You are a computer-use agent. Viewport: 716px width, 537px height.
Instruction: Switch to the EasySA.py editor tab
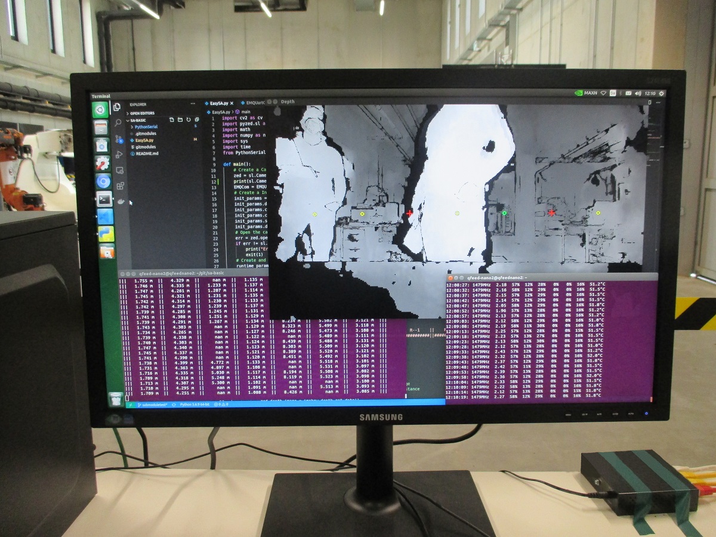point(218,103)
